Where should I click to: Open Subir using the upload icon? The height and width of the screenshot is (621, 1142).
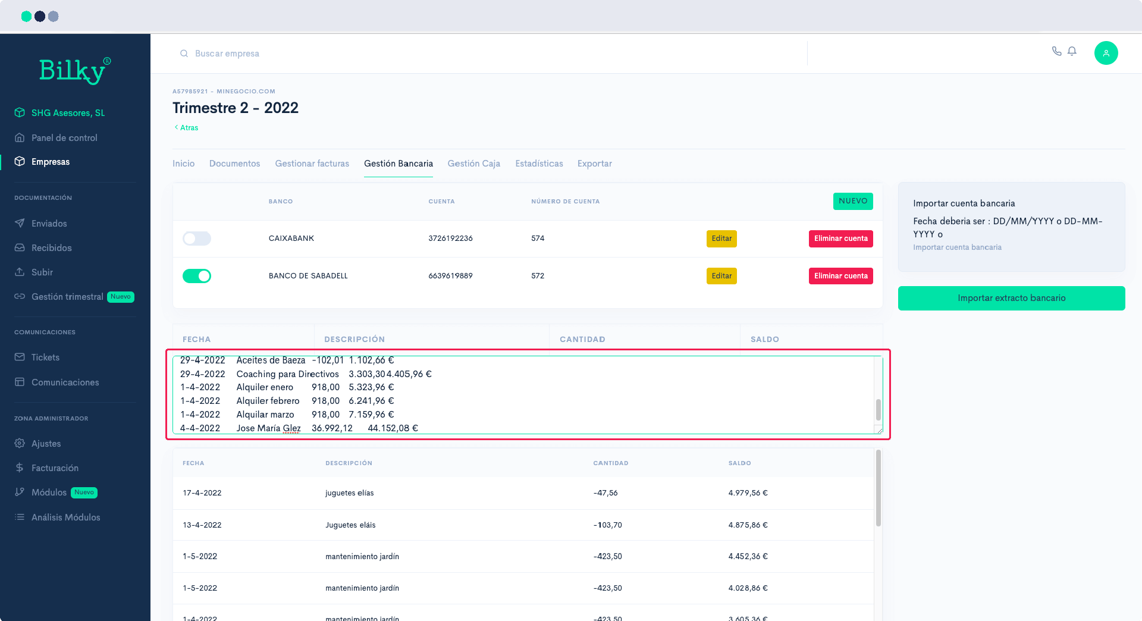20,272
